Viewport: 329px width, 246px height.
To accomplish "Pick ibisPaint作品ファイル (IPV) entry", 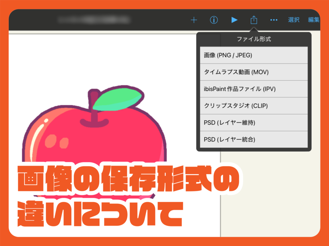I will [x=253, y=89].
